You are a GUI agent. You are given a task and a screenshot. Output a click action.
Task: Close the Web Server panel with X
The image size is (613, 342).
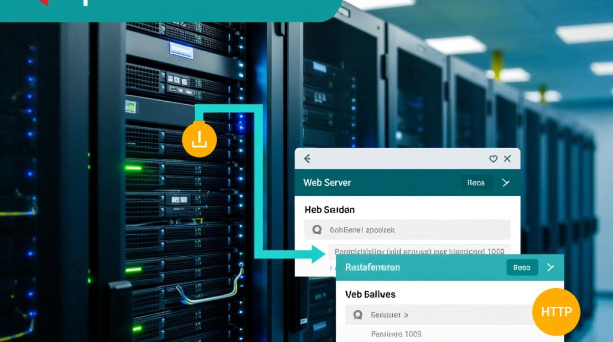[x=507, y=159]
